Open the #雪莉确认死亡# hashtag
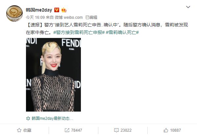Viewport: 197px width, 136px height. [x=122, y=32]
